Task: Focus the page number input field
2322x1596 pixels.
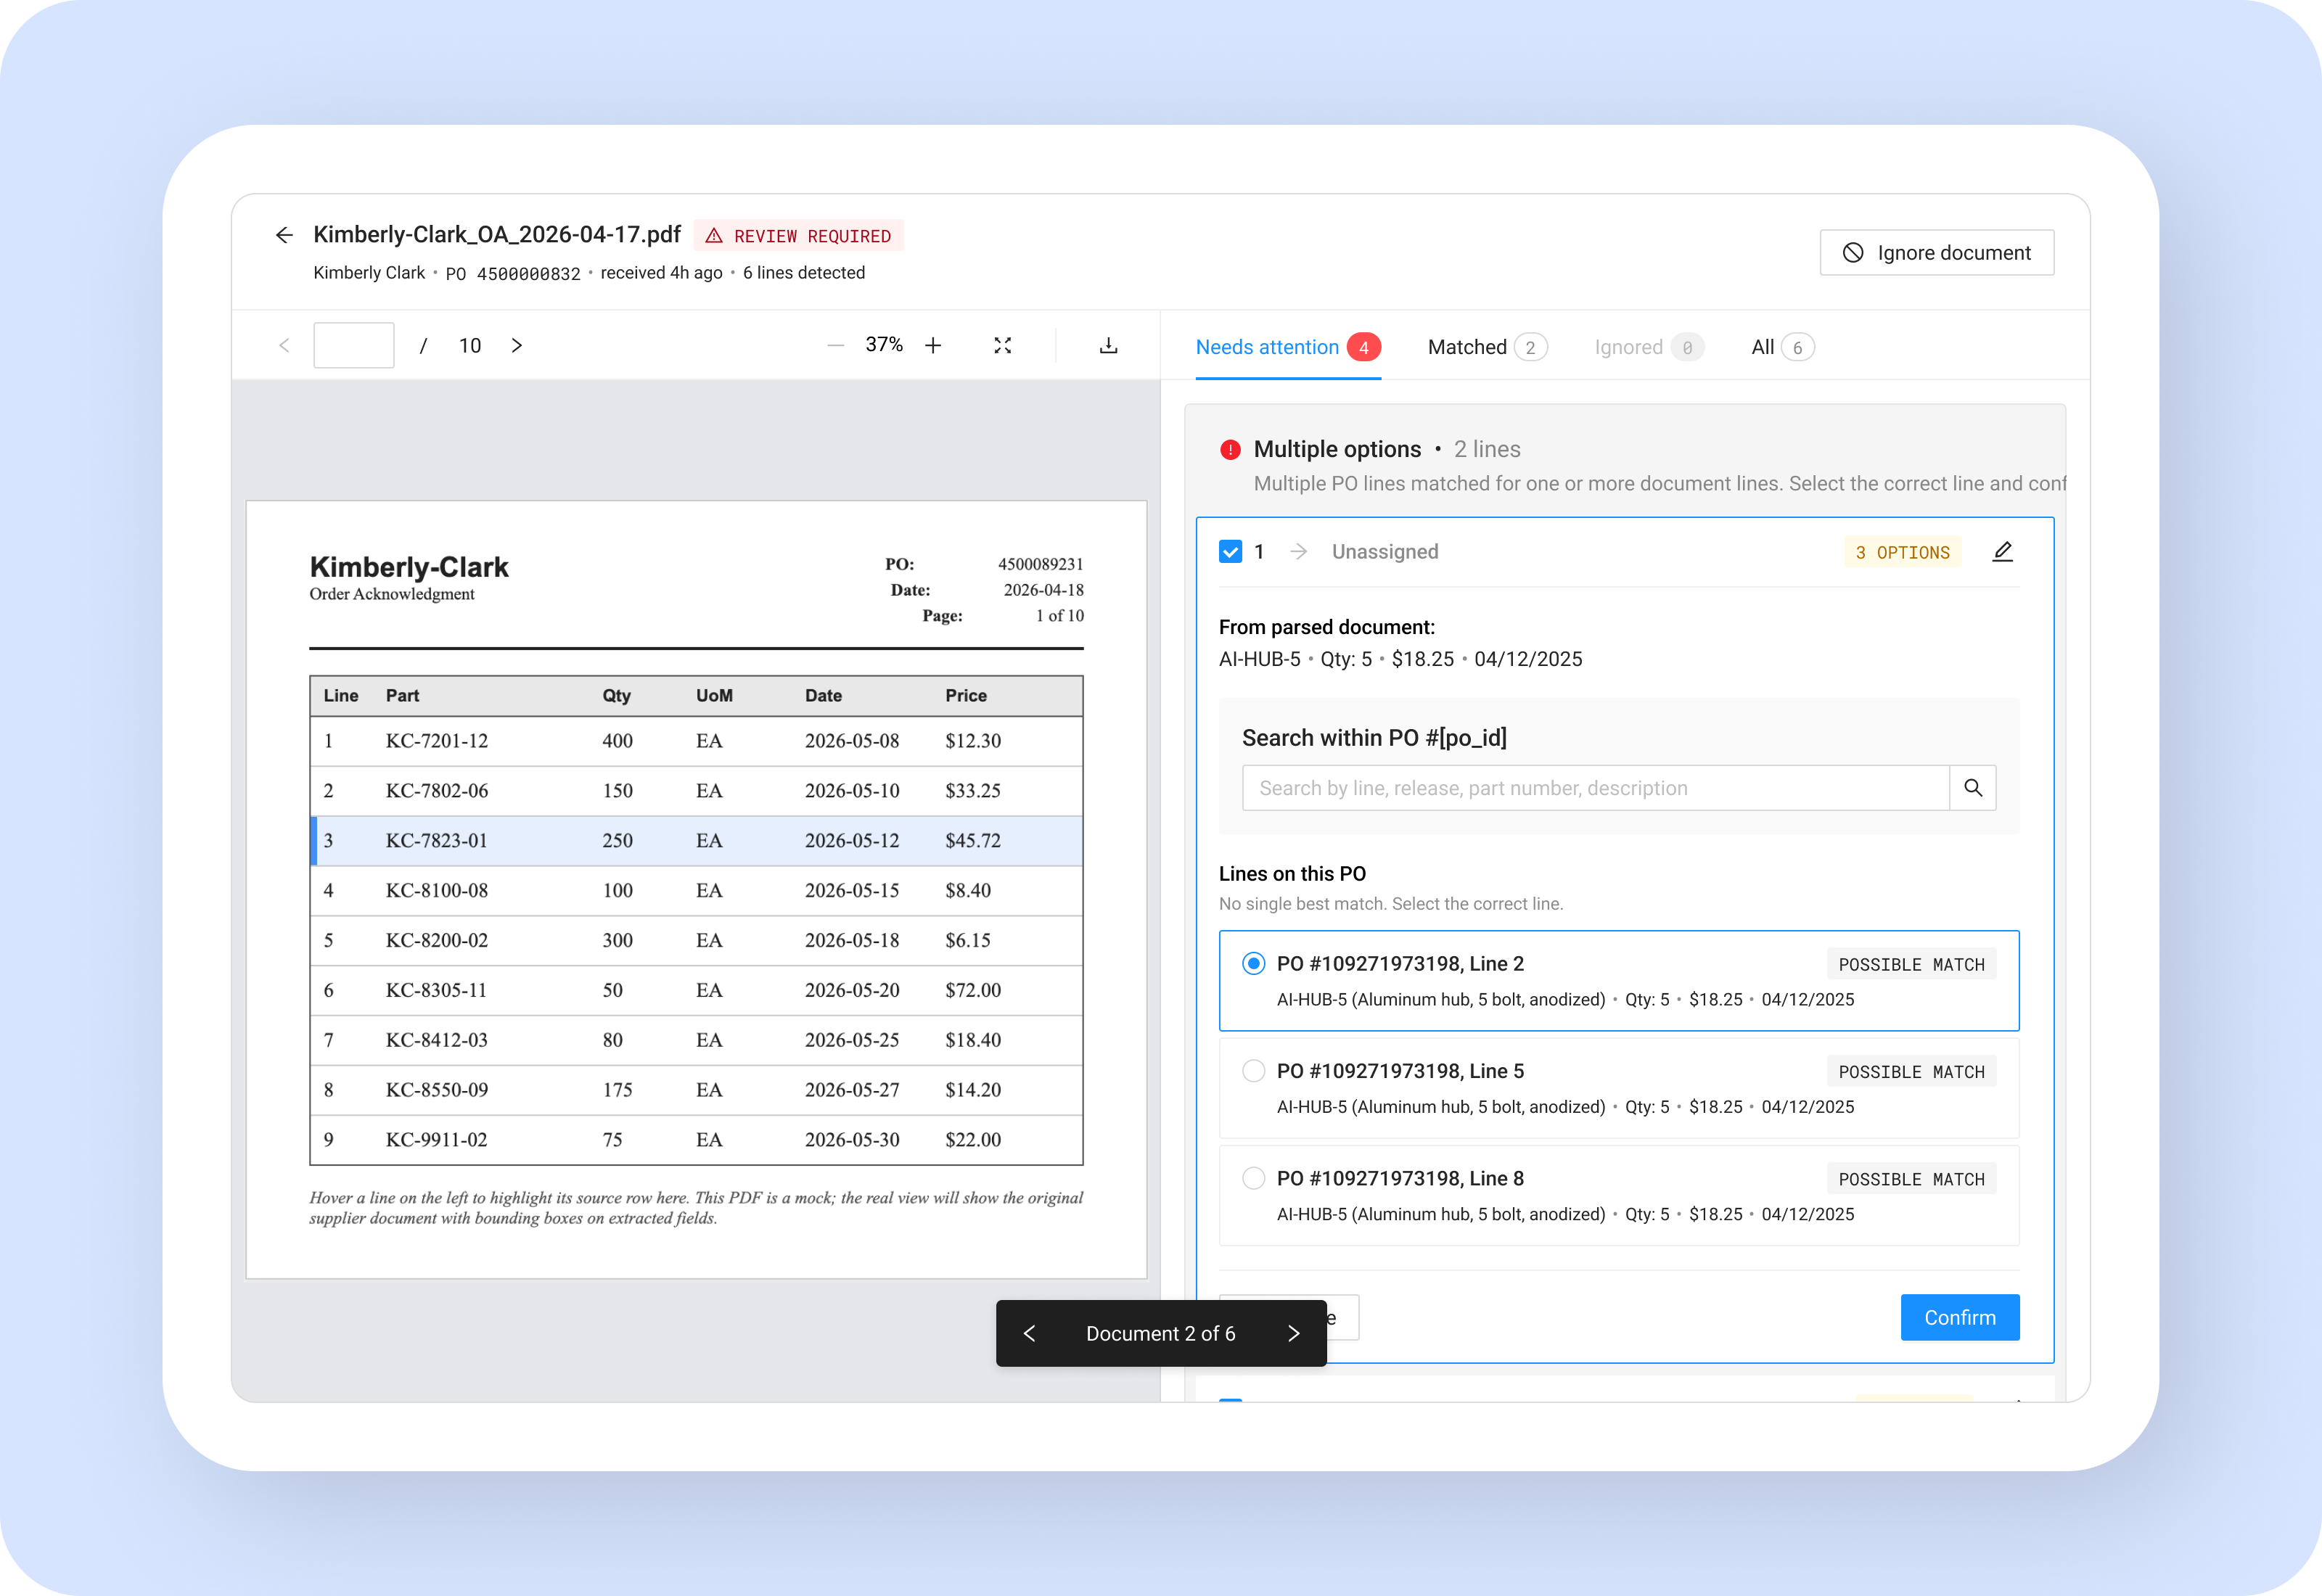Action: pos(354,345)
